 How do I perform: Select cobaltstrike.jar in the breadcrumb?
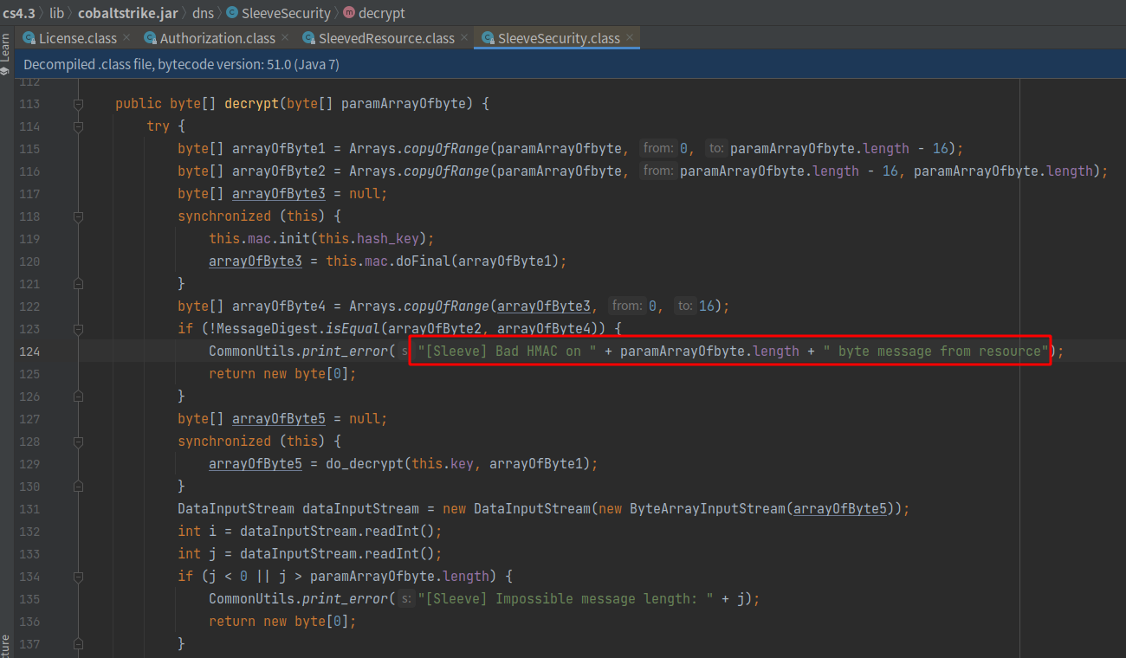128,13
